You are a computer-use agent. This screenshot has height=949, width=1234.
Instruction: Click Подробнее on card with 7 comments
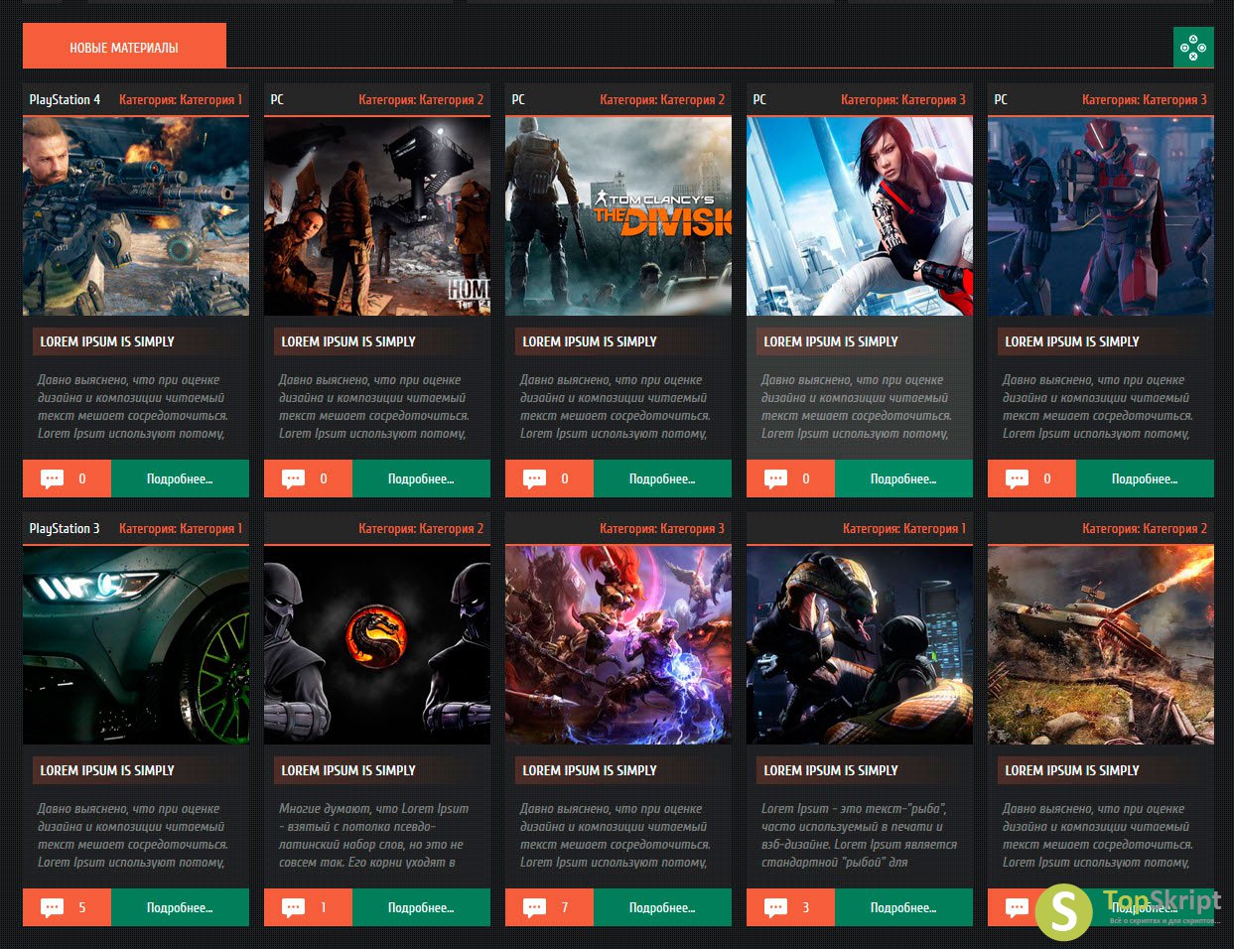click(x=662, y=907)
